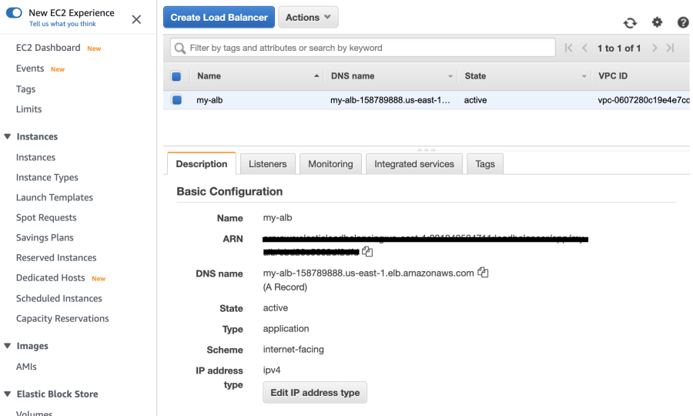Image resolution: width=693 pixels, height=416 pixels.
Task: Open Scheduled Instances in sidebar
Action: coord(59,298)
